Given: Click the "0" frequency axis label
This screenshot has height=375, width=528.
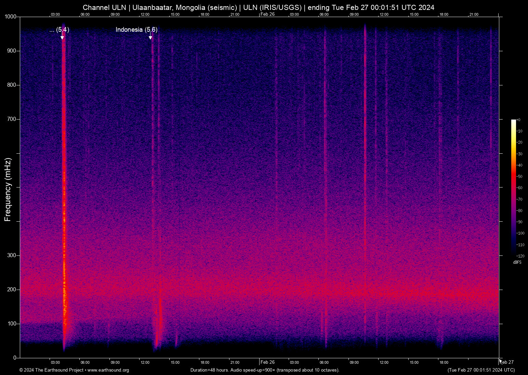Looking at the screenshot, I should click(15, 358).
